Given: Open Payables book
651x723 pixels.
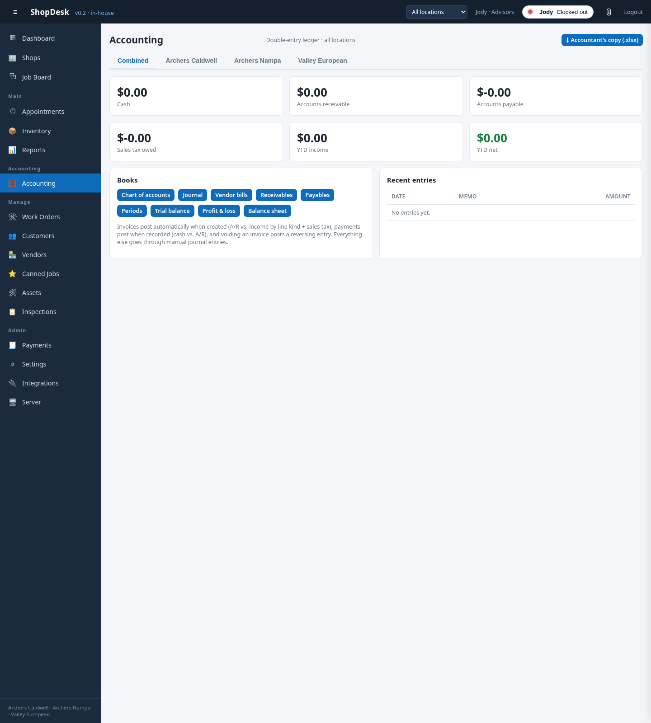Looking at the screenshot, I should tap(317, 195).
